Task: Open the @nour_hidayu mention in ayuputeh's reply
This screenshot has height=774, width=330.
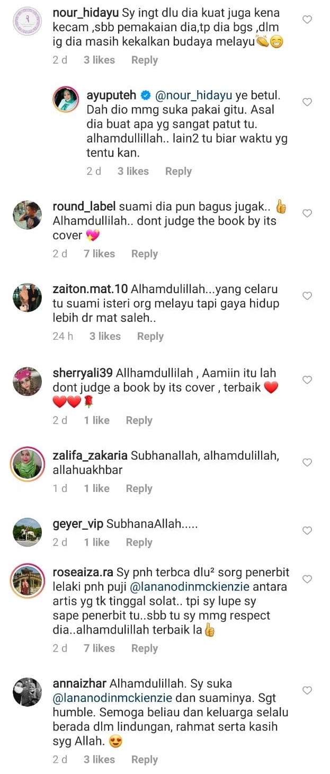Action: pos(194,95)
